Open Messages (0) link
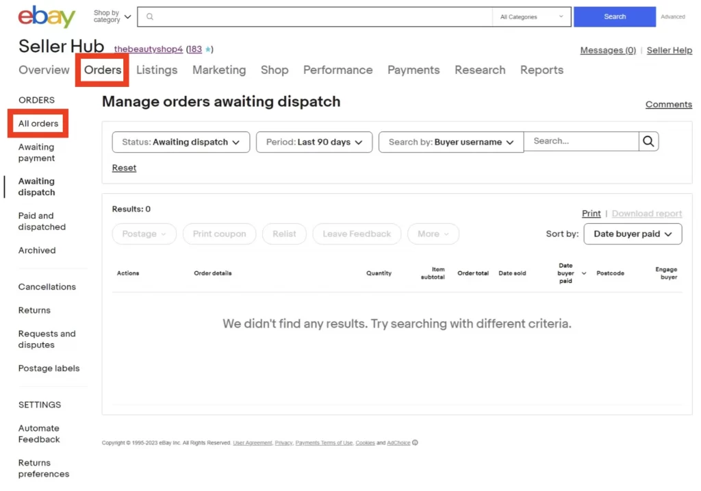 pos(608,50)
